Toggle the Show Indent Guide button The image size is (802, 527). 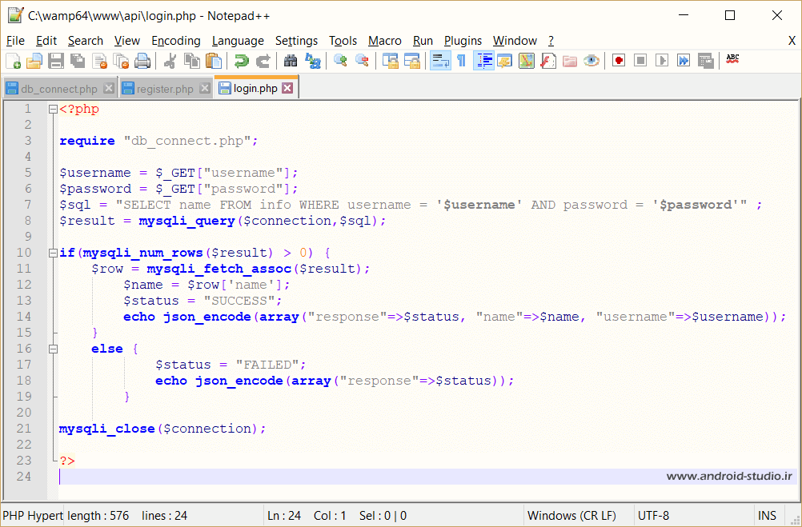(x=483, y=61)
